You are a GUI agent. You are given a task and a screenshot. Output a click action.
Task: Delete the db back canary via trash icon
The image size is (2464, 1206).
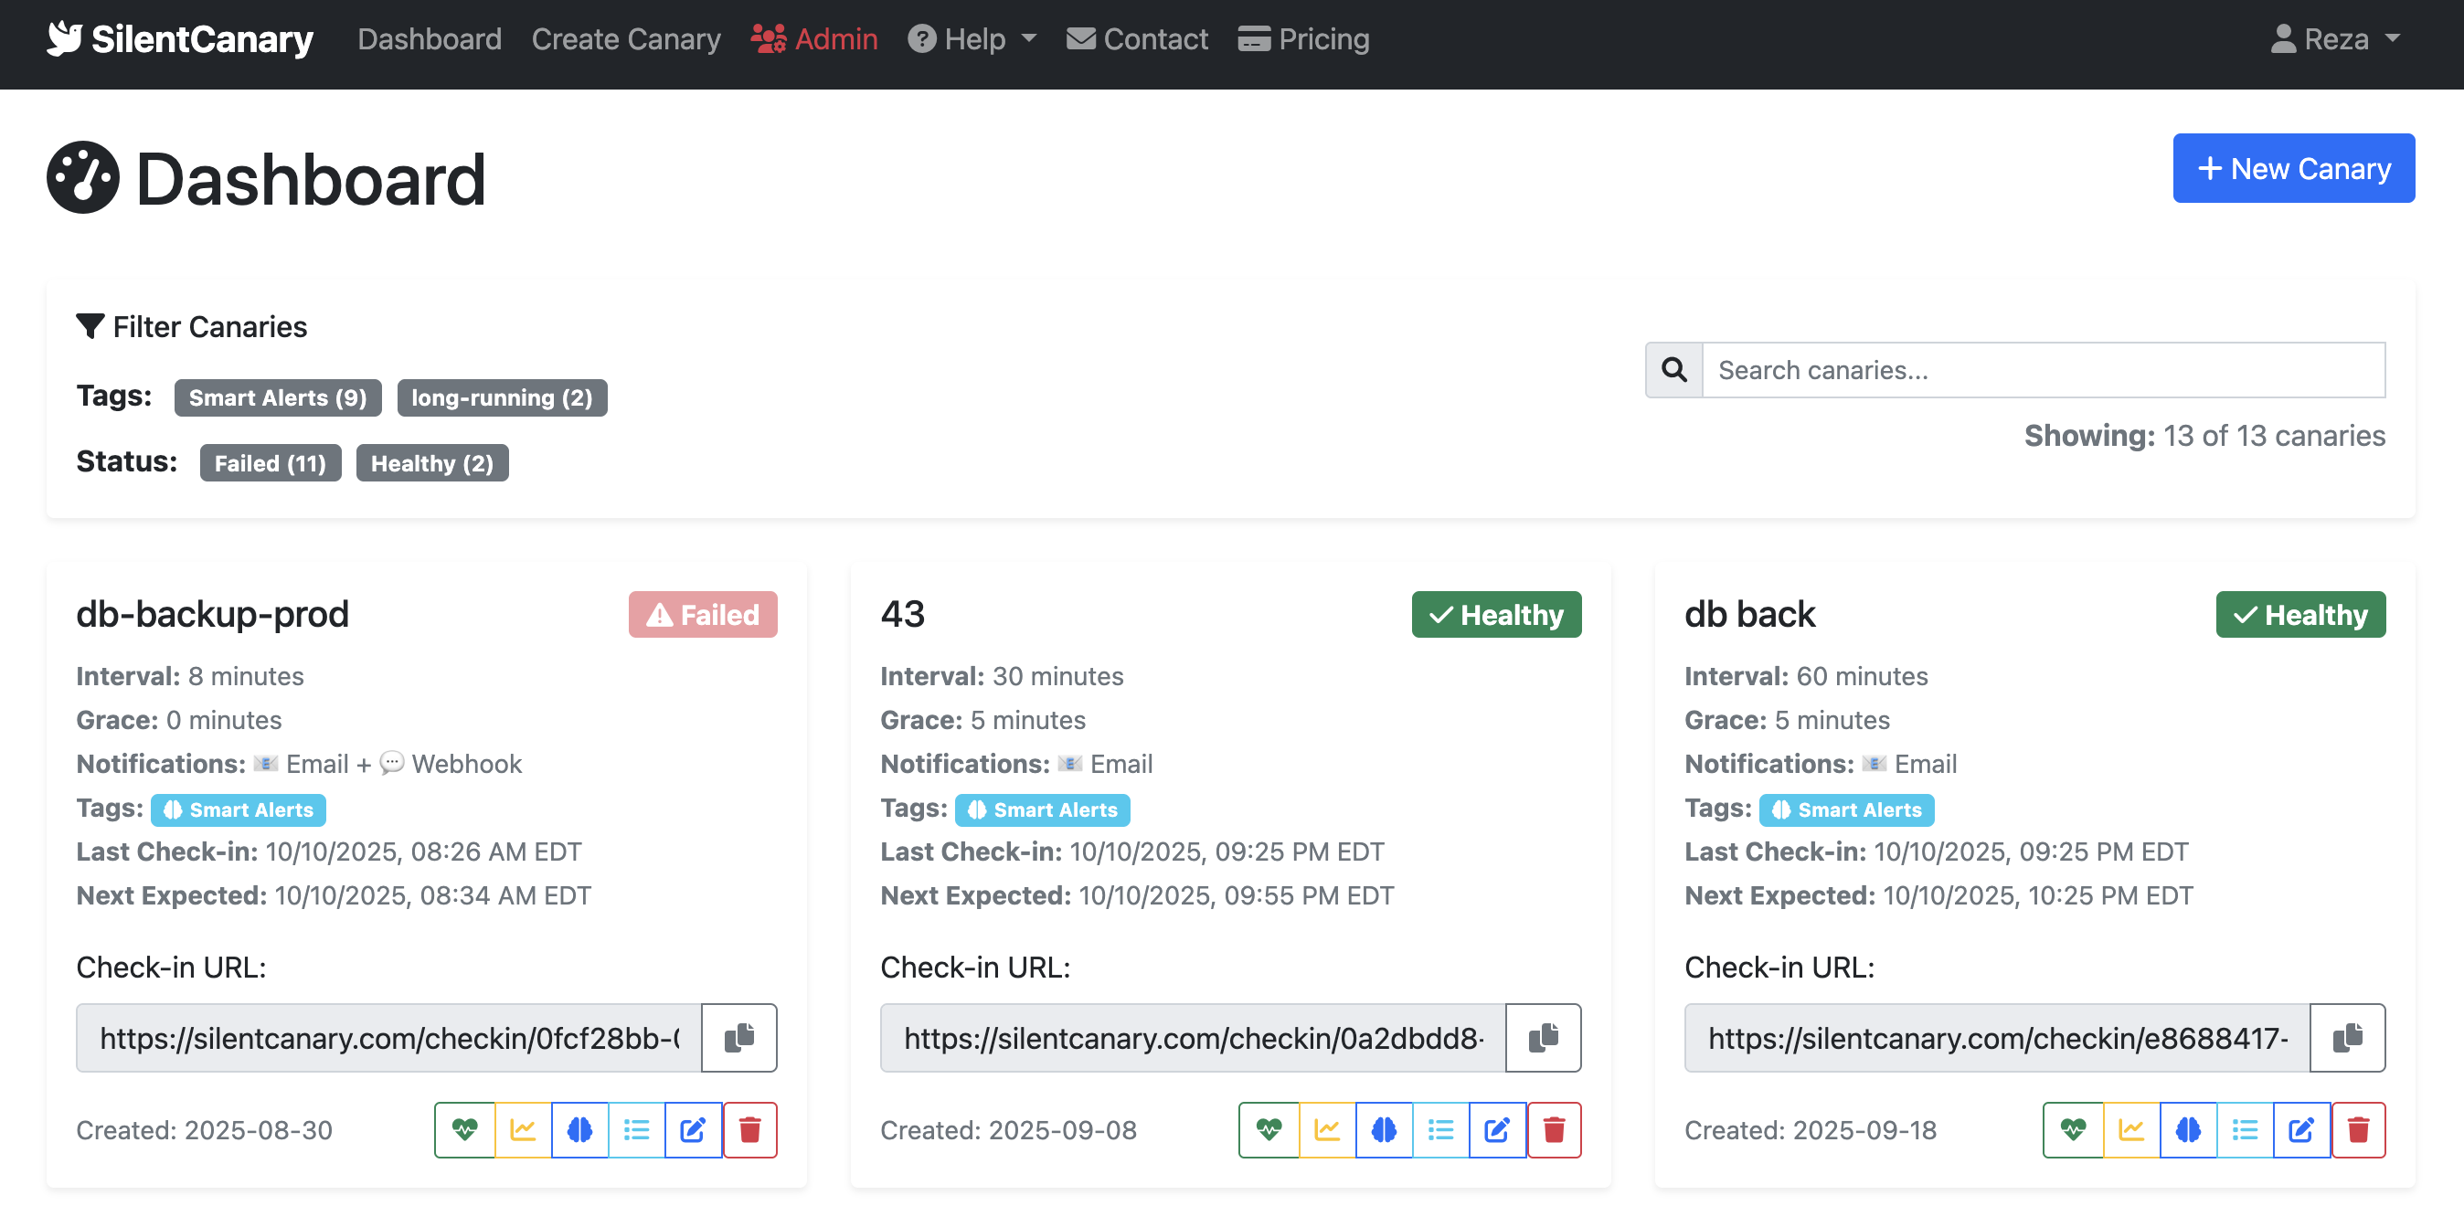[2358, 1129]
